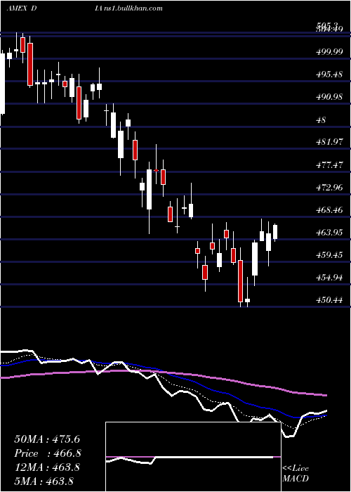The height and width of the screenshot is (492, 351).
Task: Click the Live MACD inset chart
Action: point(193,457)
